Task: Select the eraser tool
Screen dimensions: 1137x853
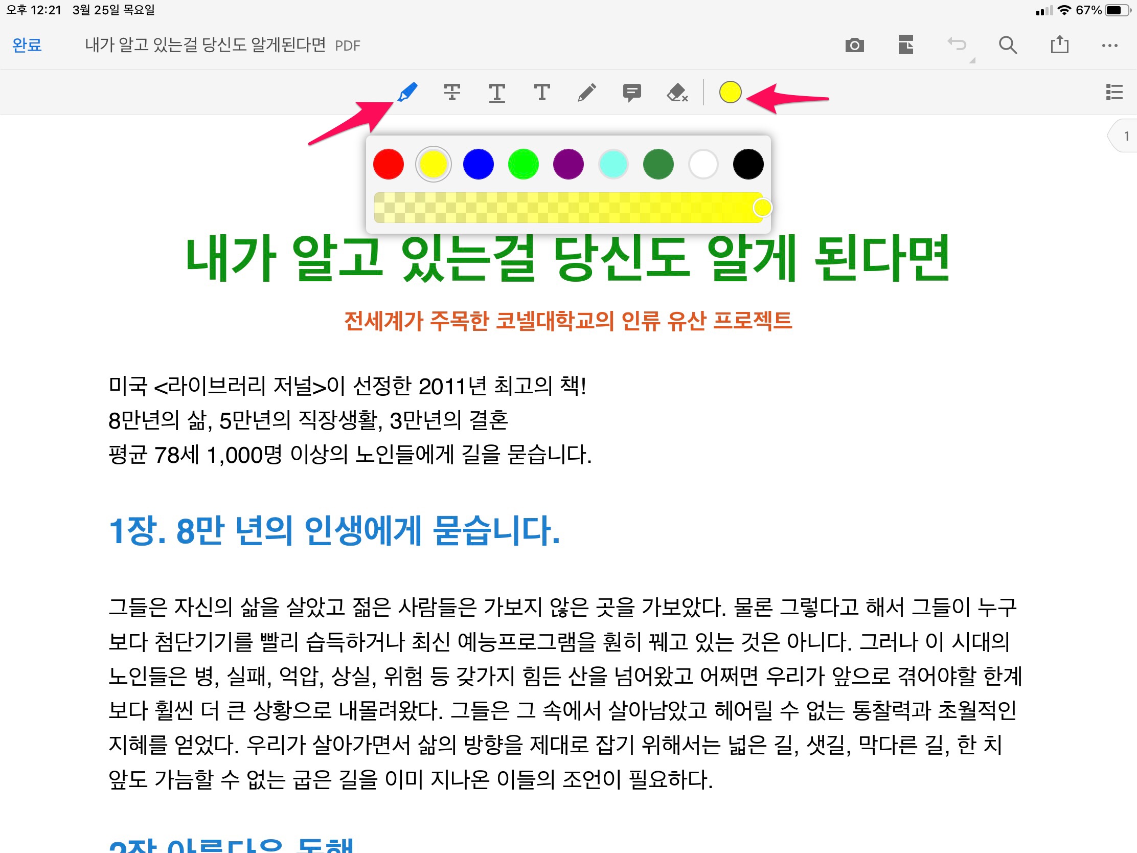Action: (676, 93)
